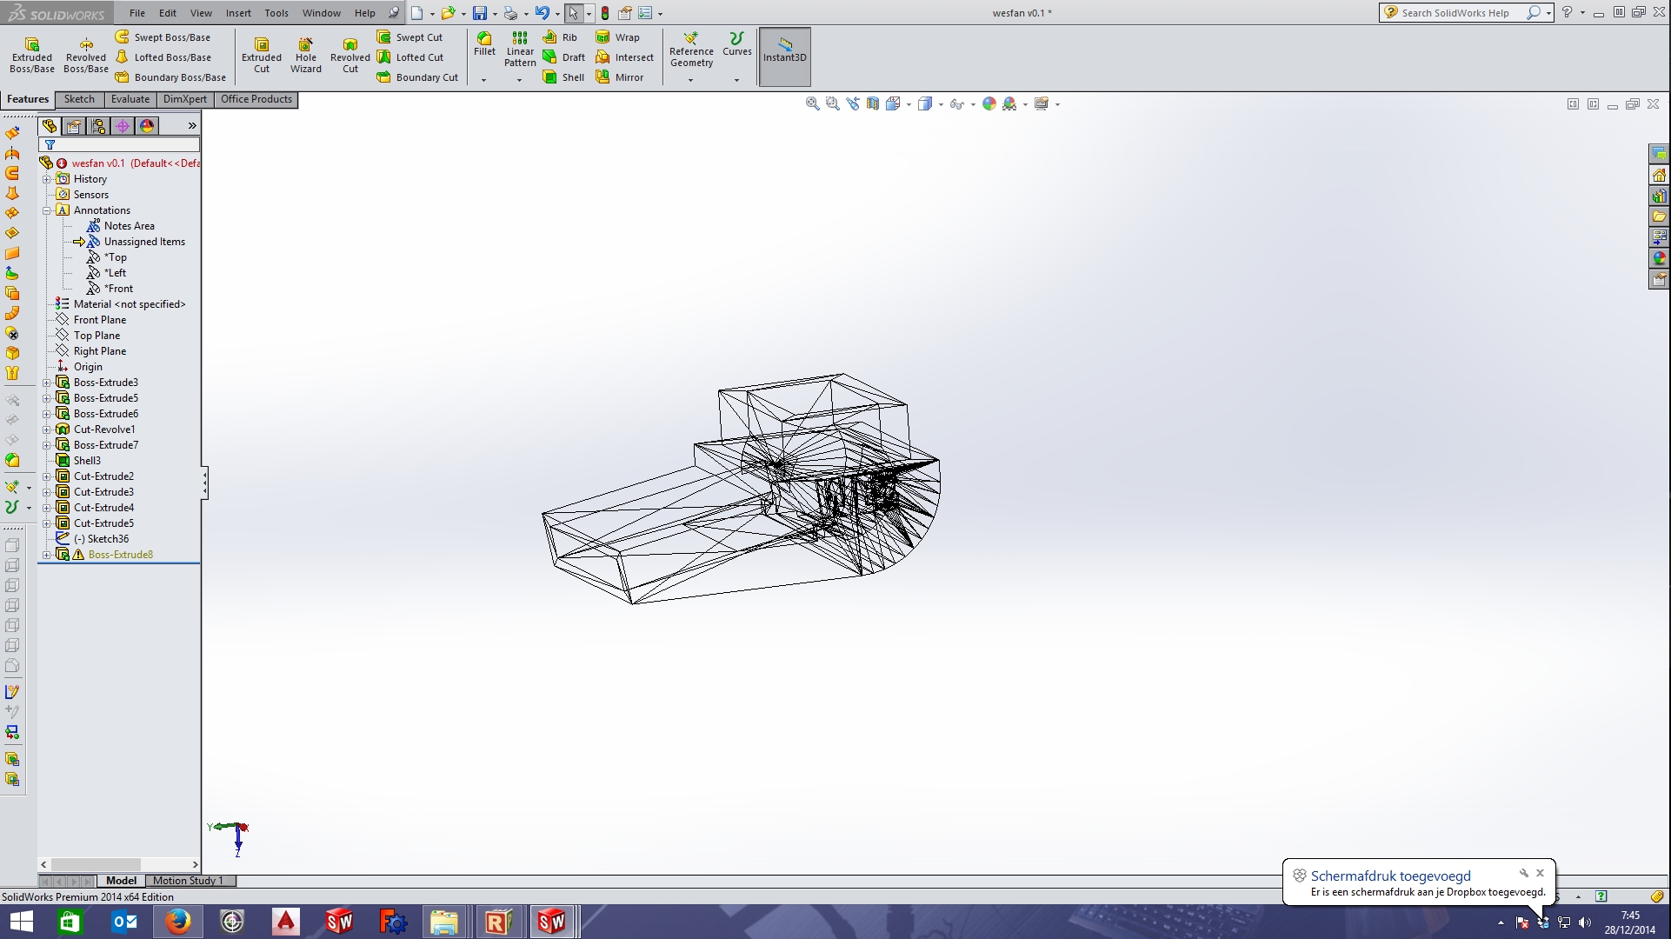Select the Right Plane item

click(91, 351)
